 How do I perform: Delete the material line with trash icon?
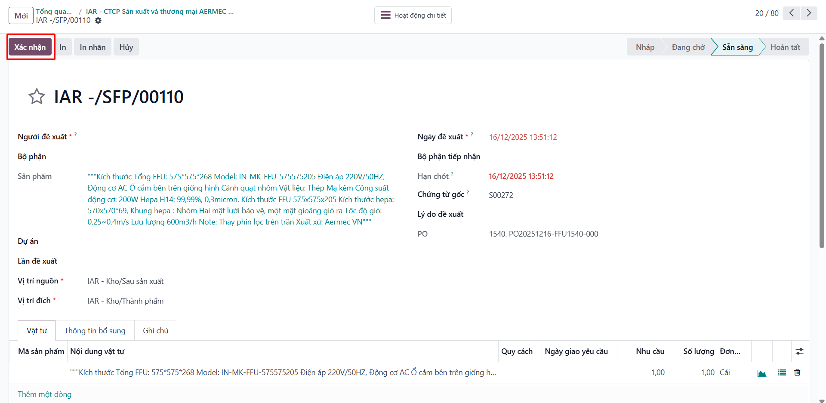point(797,372)
